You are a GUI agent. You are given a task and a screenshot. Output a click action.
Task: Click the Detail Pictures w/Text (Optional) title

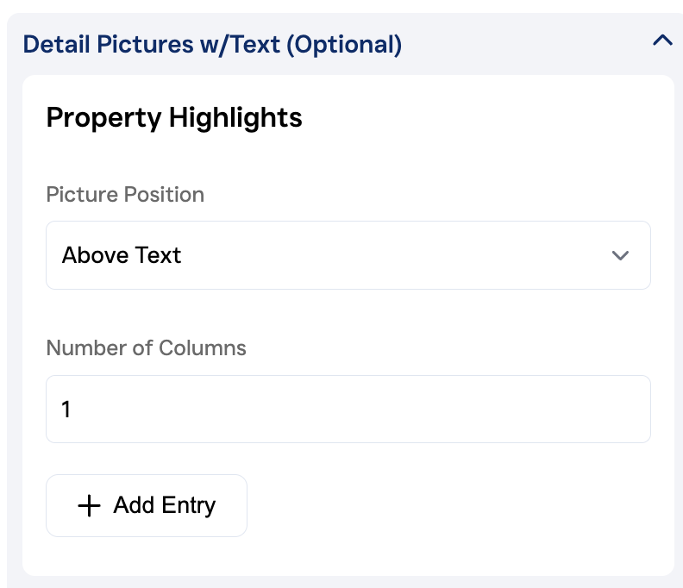coord(212,44)
